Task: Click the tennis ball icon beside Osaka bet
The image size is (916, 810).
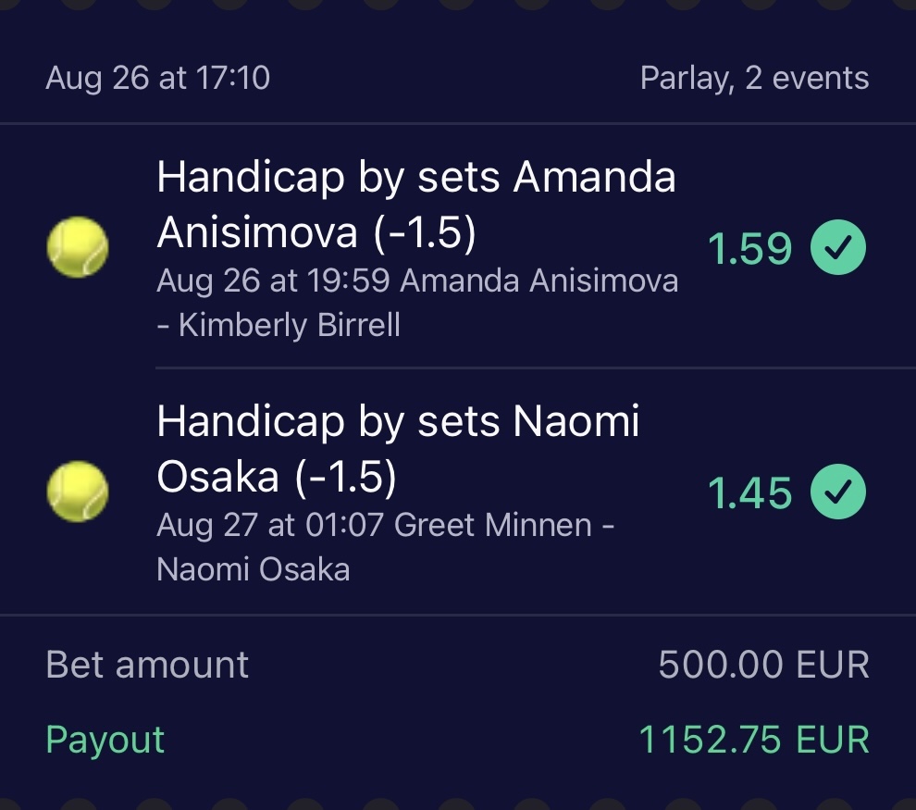Action: click(78, 491)
